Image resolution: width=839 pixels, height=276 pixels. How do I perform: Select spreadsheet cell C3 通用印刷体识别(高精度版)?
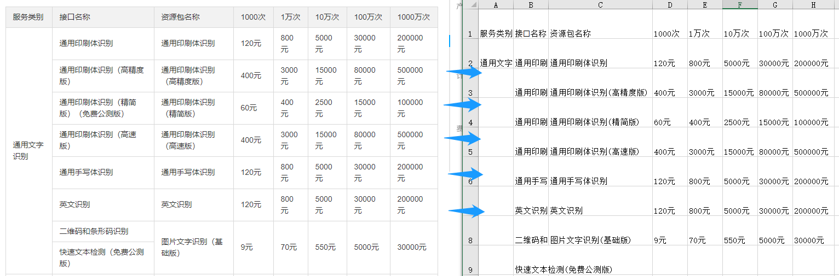coord(600,84)
